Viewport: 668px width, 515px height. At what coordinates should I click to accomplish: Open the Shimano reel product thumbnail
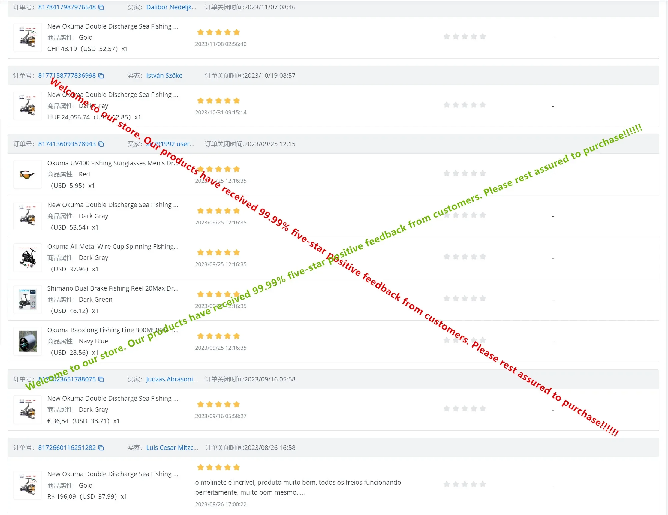28,300
